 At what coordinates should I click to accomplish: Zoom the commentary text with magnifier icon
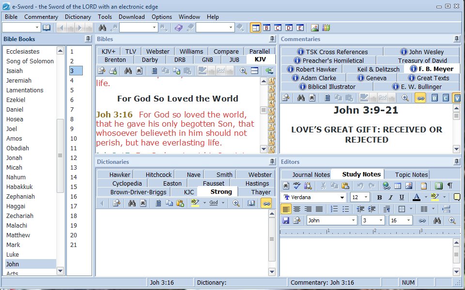click(x=405, y=98)
